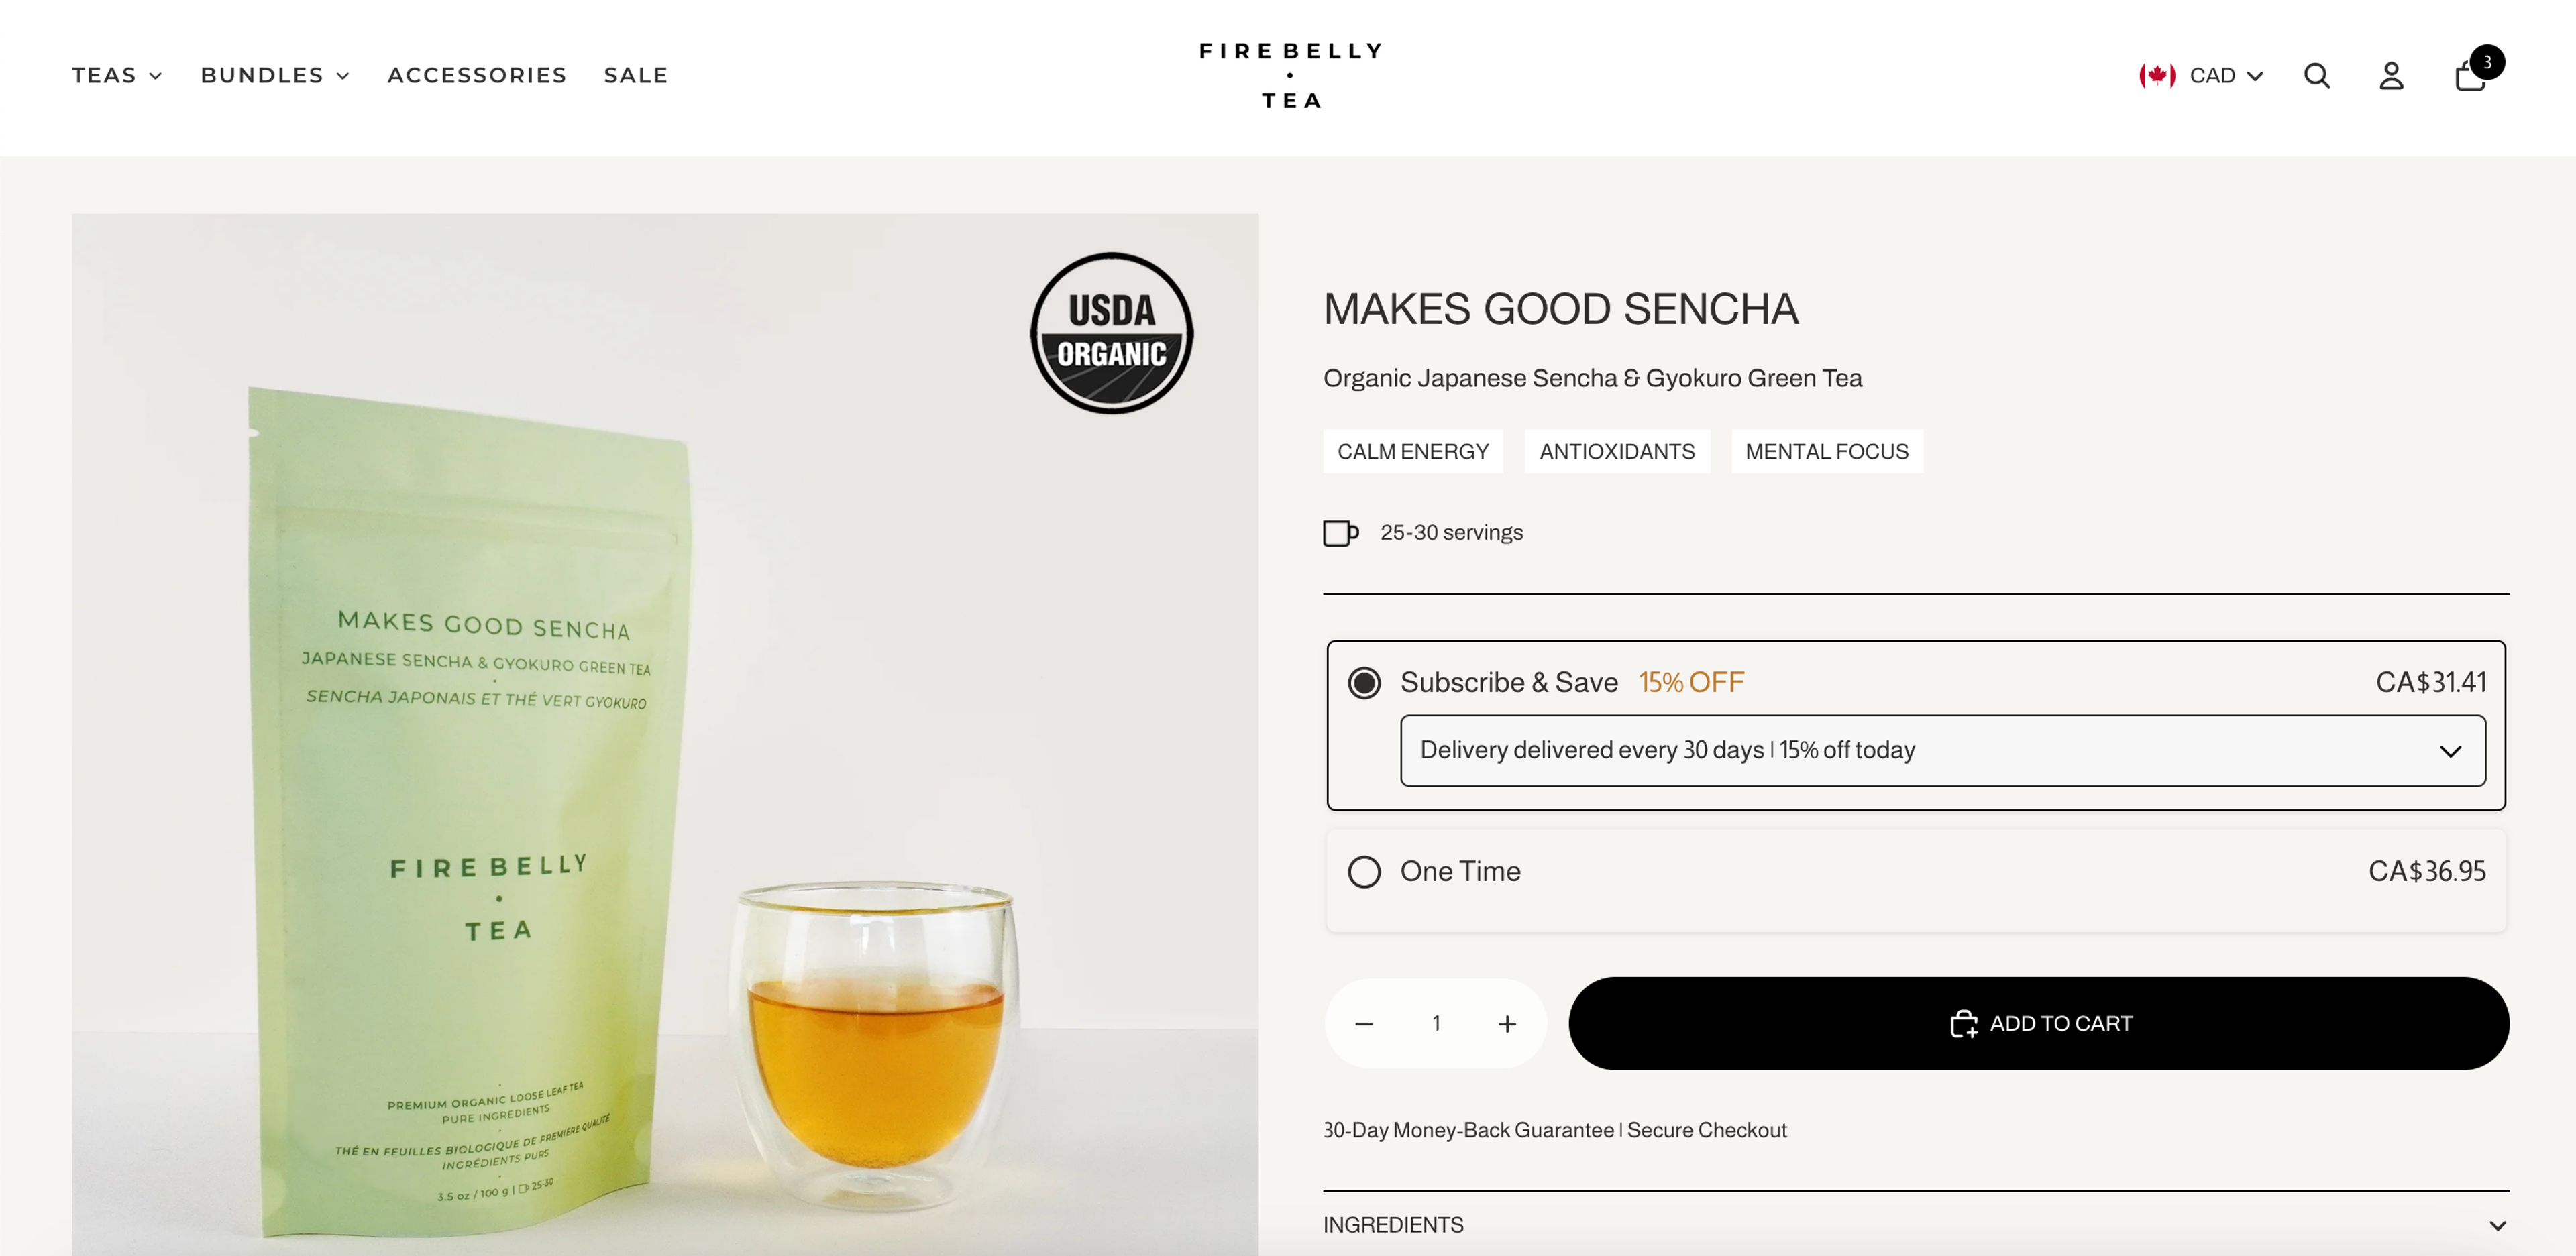Click the teacup servings icon

[1341, 533]
